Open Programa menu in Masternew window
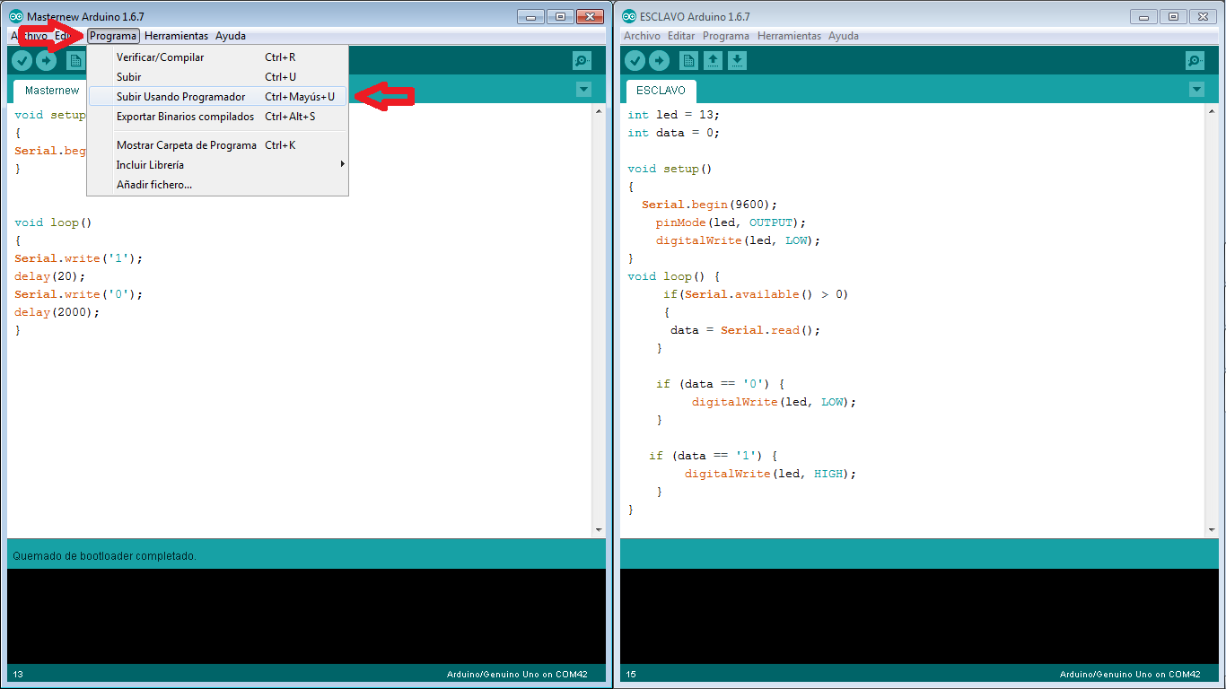1226x689 pixels. (x=113, y=36)
